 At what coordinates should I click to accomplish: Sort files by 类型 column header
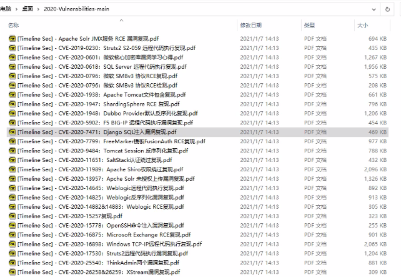tap(309, 26)
